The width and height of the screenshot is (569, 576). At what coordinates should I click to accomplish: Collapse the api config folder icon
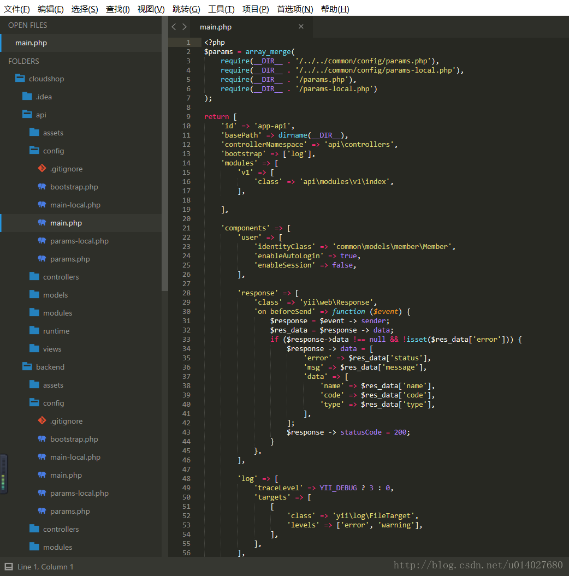click(x=34, y=150)
